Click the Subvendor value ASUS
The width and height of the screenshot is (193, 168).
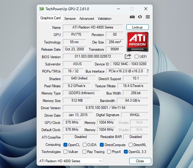(77, 64)
